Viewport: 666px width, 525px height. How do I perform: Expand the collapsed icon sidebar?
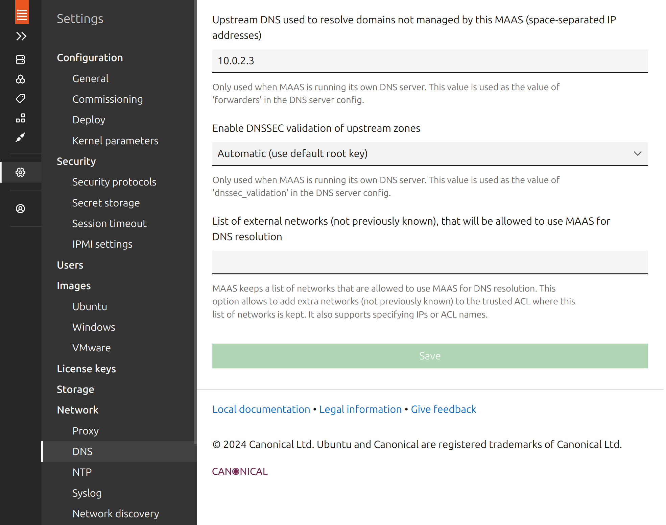[x=21, y=36]
